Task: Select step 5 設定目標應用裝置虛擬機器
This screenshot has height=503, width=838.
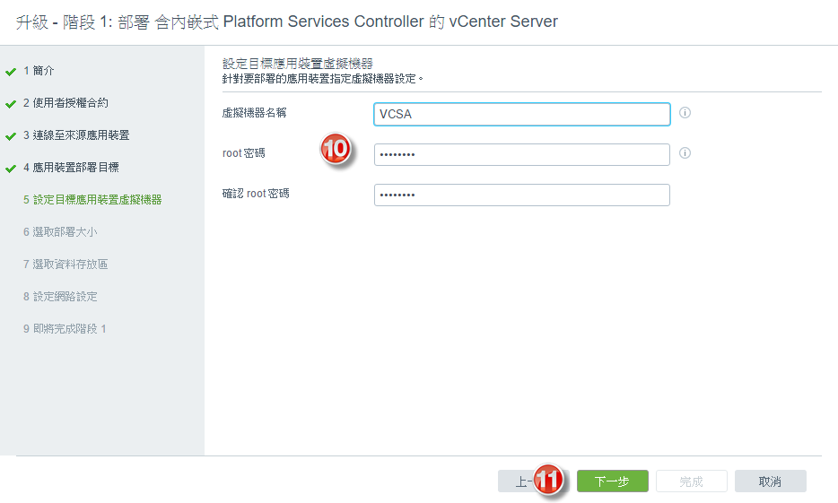Action: coord(92,200)
